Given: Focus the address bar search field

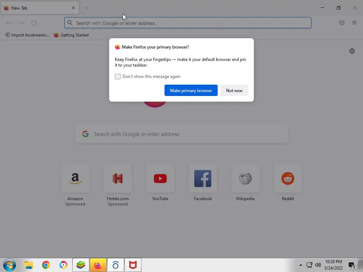Looking at the screenshot, I should coord(188,23).
